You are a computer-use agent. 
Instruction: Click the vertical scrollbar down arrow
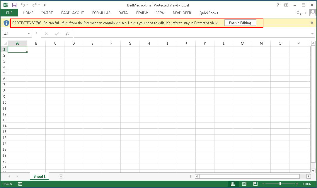tap(313, 171)
